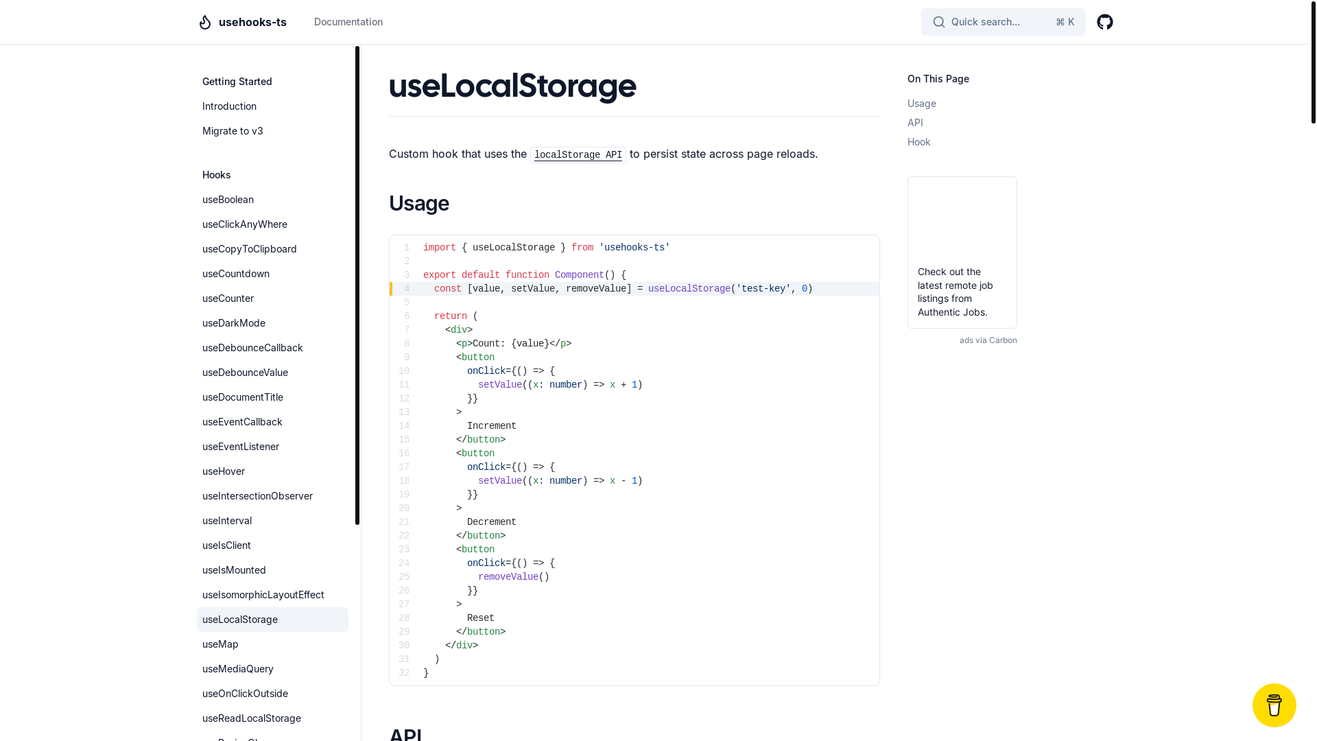Select useCopyToClipboard in the sidebar
This screenshot has width=1317, height=741.
[x=272, y=249]
